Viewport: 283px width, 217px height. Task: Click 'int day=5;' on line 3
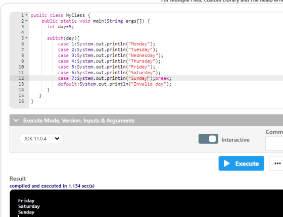pos(61,27)
